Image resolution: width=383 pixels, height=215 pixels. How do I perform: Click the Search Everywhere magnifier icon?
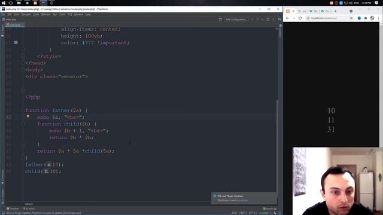coord(279,20)
